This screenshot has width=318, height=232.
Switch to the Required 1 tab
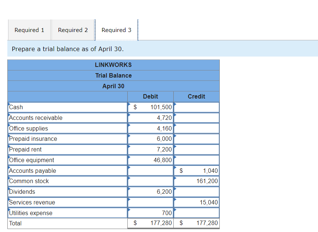[29, 30]
